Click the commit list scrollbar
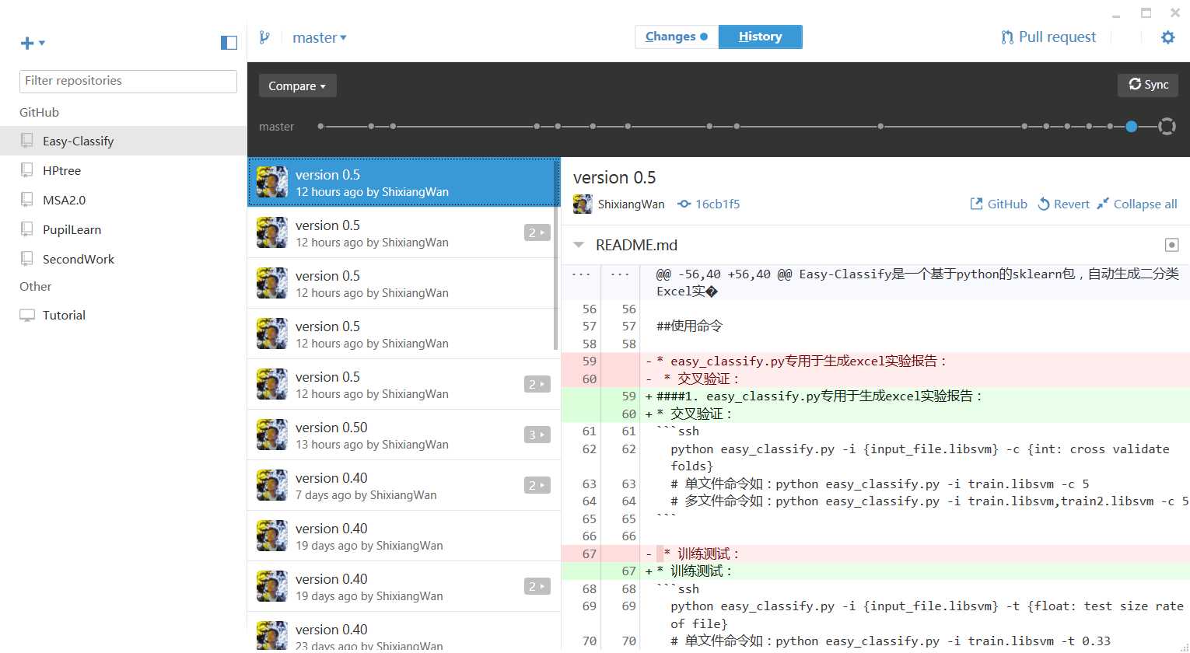The height and width of the screenshot is (653, 1190). (556, 254)
